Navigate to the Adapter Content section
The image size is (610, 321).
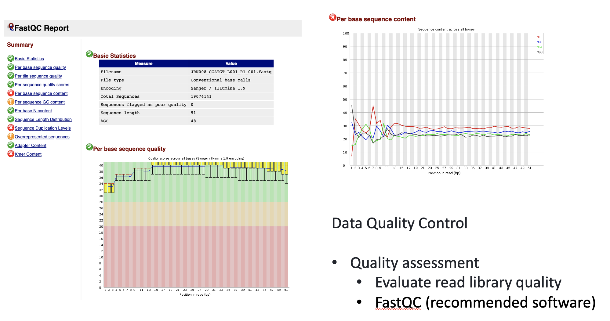coord(31,146)
